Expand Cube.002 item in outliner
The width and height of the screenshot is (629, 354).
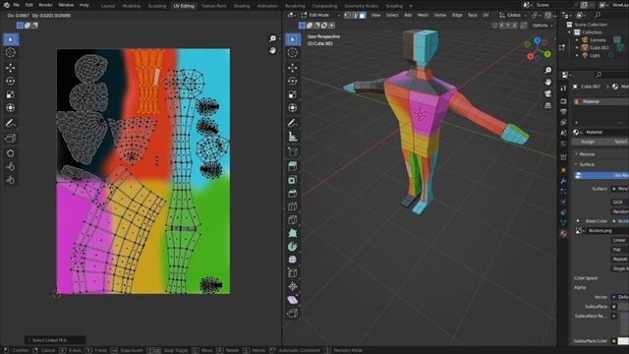577,48
